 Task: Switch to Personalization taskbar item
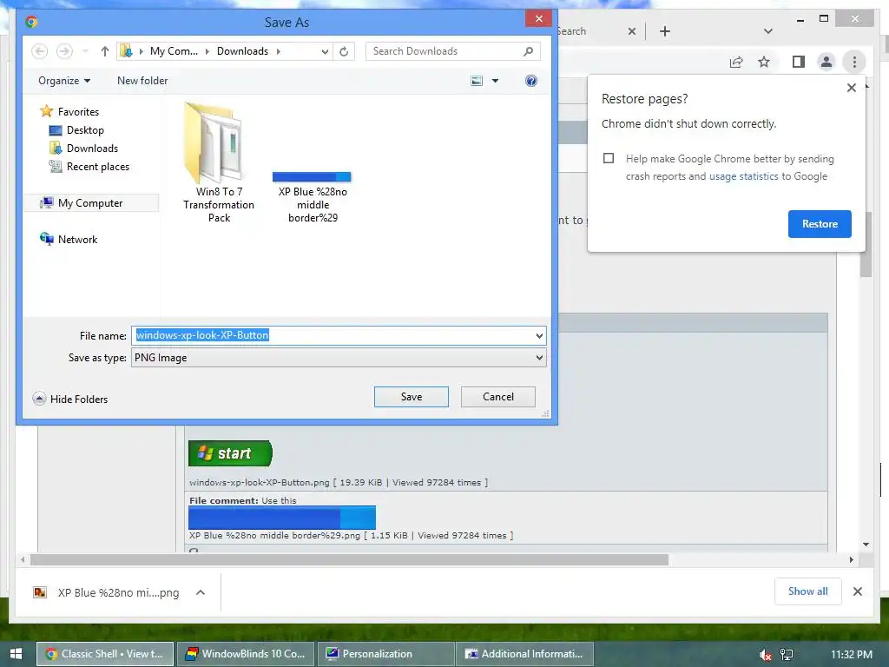point(386,654)
